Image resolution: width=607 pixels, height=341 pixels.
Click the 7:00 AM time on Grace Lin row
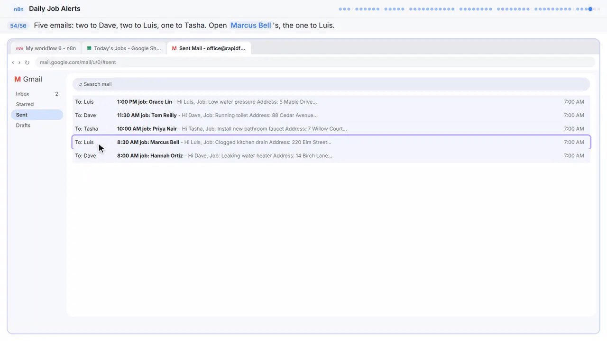[574, 102]
